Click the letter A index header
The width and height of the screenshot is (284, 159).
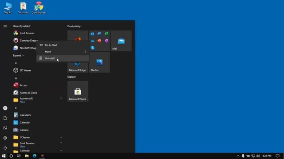pyautogui.click(x=16, y=78)
